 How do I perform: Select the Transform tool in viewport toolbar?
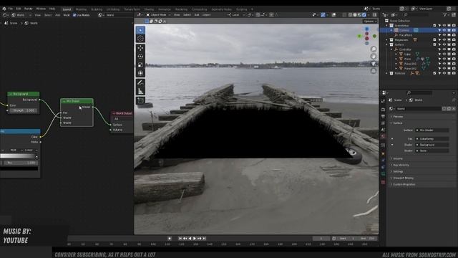[x=140, y=73]
